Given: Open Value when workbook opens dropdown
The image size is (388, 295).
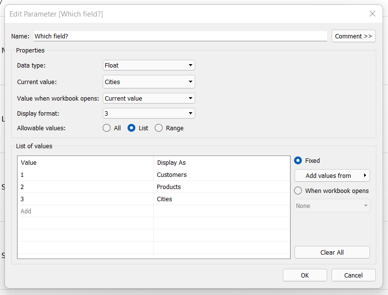Looking at the screenshot, I should 148,98.
